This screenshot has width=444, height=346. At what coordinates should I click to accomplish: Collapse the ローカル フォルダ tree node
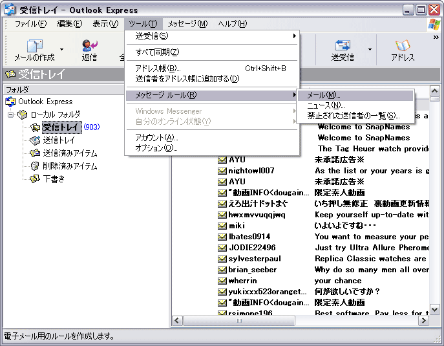11,114
